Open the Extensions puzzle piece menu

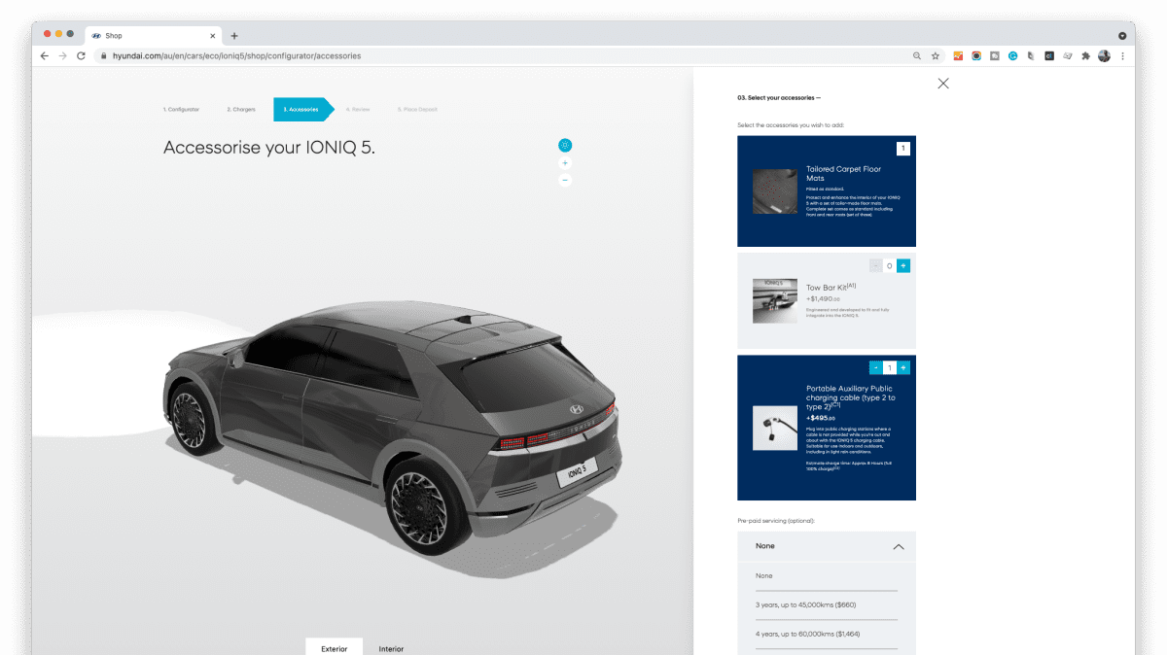(1086, 56)
